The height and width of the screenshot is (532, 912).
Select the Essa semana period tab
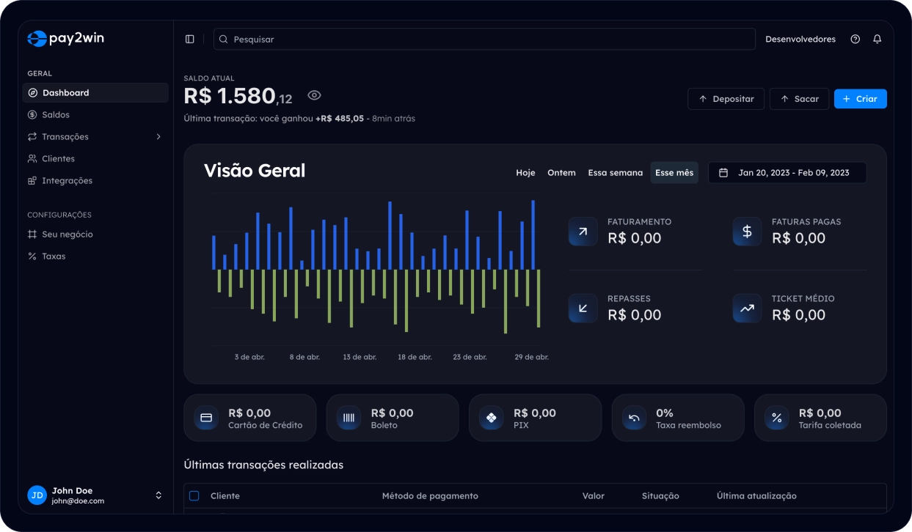coord(615,173)
